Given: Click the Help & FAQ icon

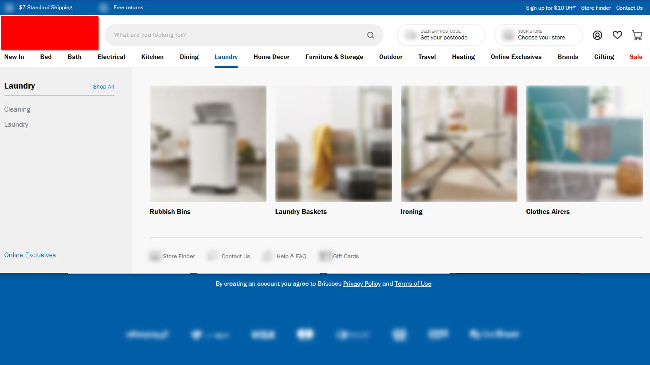Looking at the screenshot, I should click(267, 256).
